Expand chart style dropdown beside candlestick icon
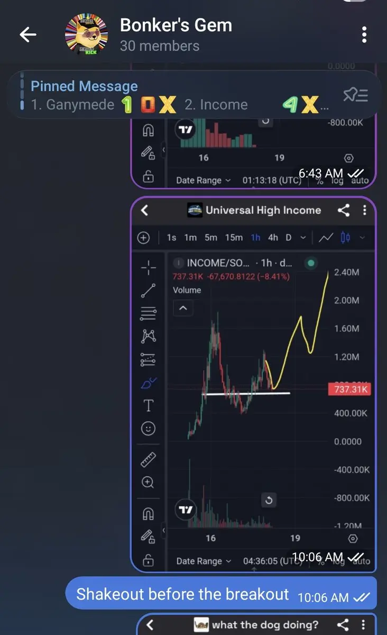 [x=362, y=238]
